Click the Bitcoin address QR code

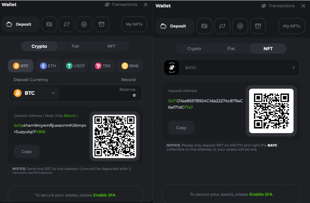pyautogui.click(x=114, y=136)
